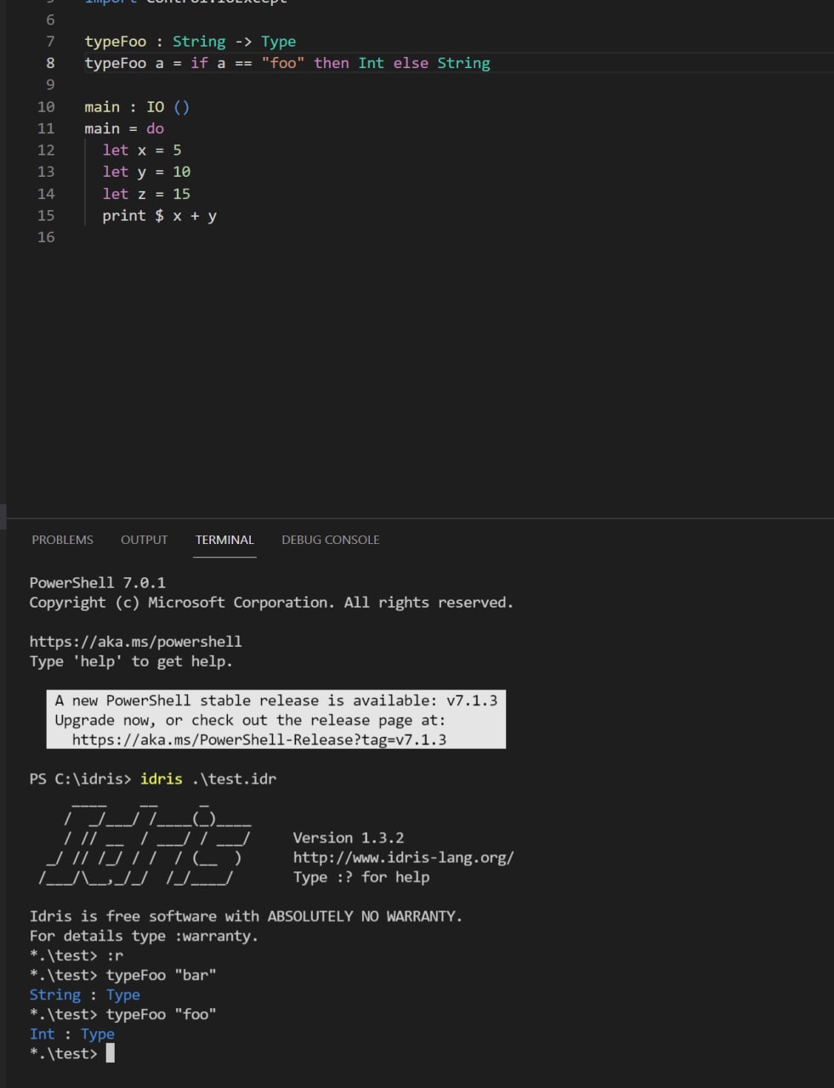The height and width of the screenshot is (1088, 834).
Task: Switch to the PROBLEMS tab
Action: [x=62, y=540]
